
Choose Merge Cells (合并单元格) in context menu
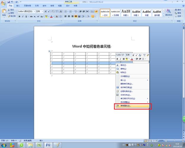click(132, 87)
